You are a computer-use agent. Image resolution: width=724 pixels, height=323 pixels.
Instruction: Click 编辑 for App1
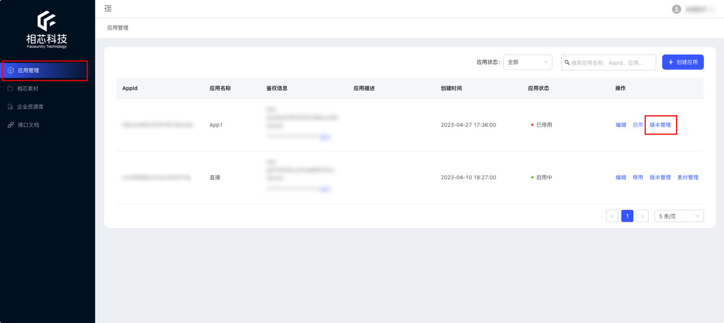click(x=621, y=125)
